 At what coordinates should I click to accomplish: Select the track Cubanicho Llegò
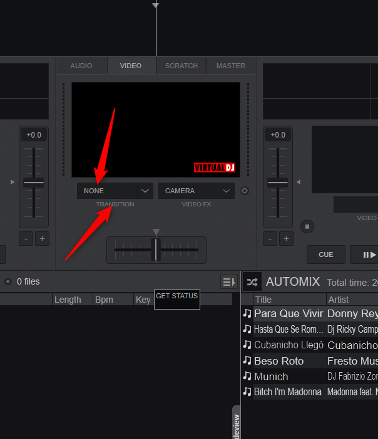(x=289, y=345)
